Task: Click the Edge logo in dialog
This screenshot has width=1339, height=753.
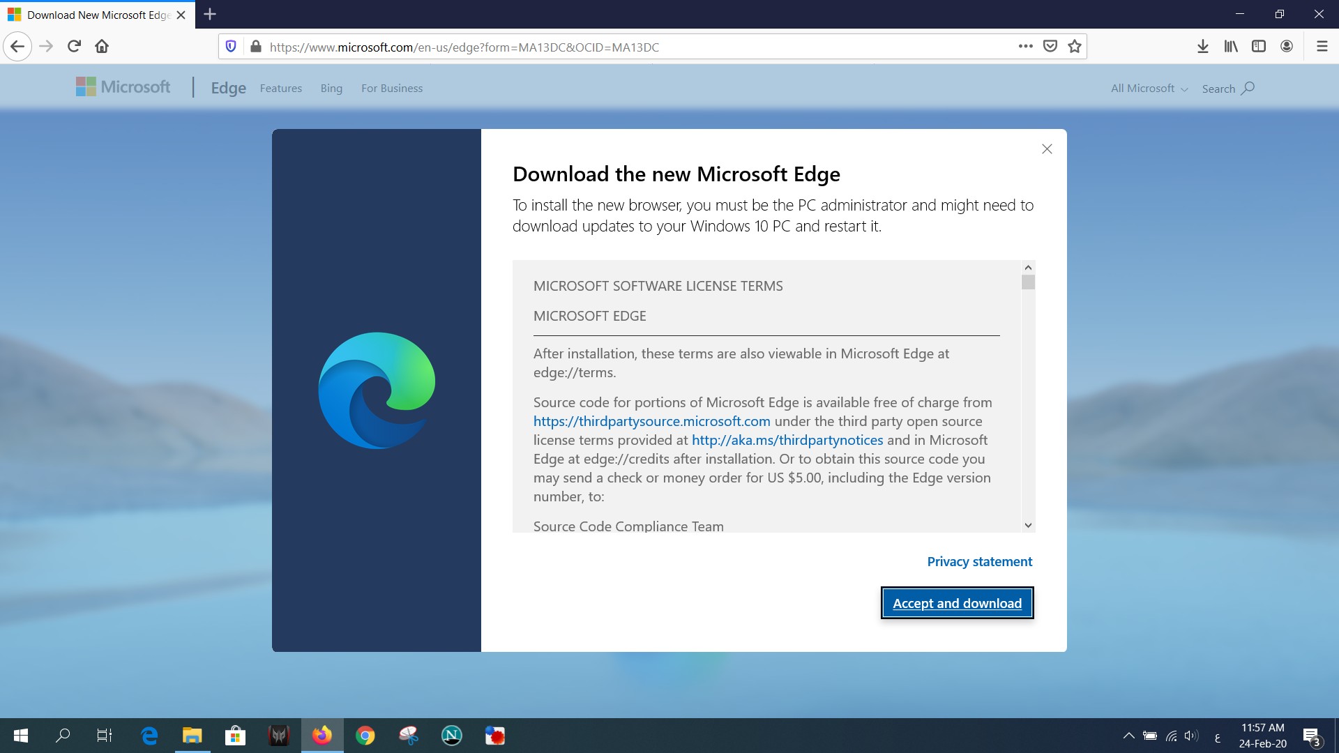Action: (x=377, y=390)
